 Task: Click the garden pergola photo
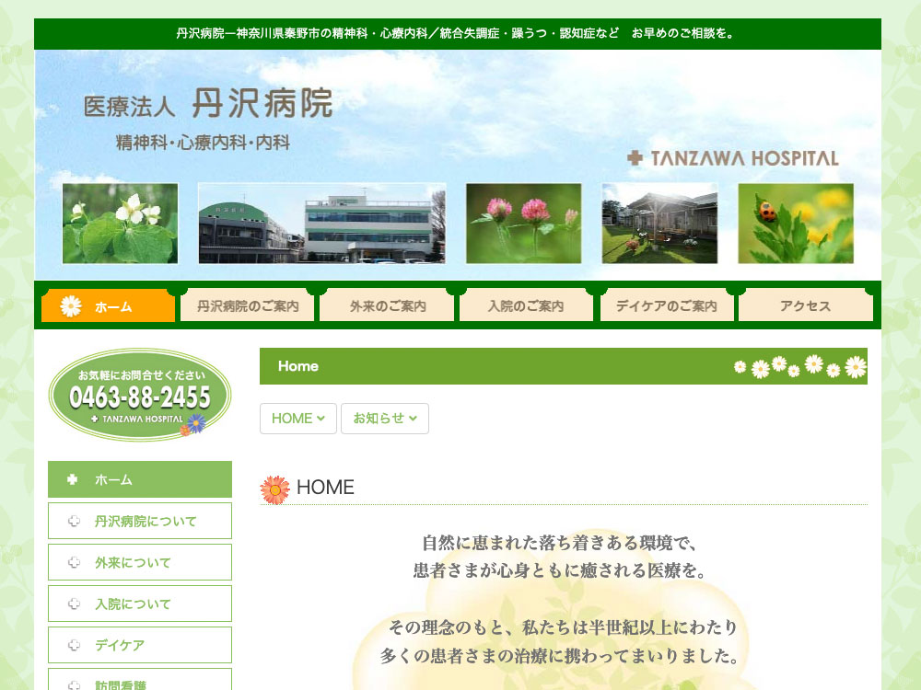coord(659,224)
